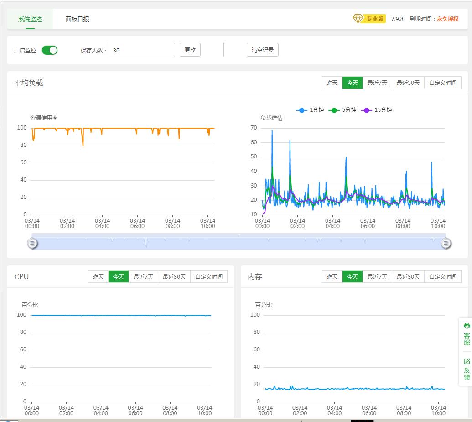Select 最近30天 in 内存 panel
The height and width of the screenshot is (422, 472).
(408, 276)
